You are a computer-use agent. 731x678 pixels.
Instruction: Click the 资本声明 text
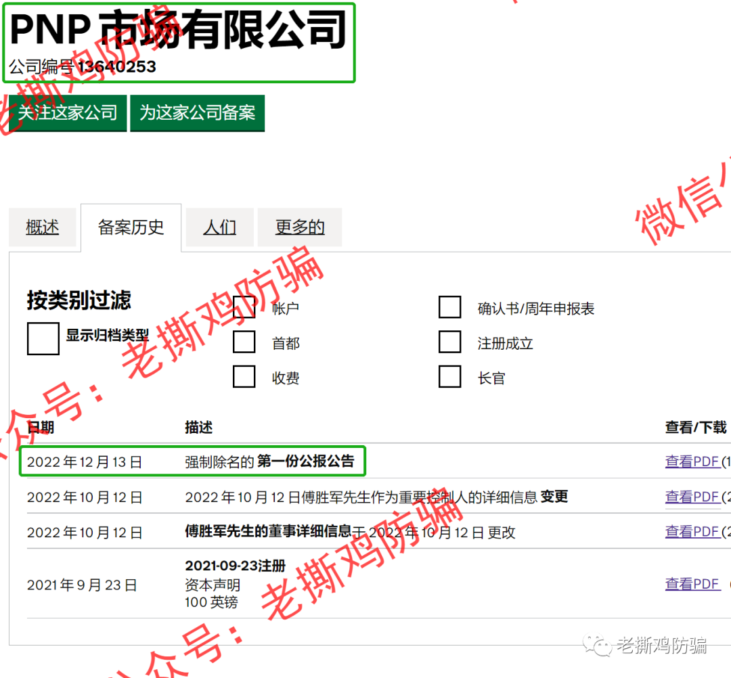pyautogui.click(x=213, y=585)
